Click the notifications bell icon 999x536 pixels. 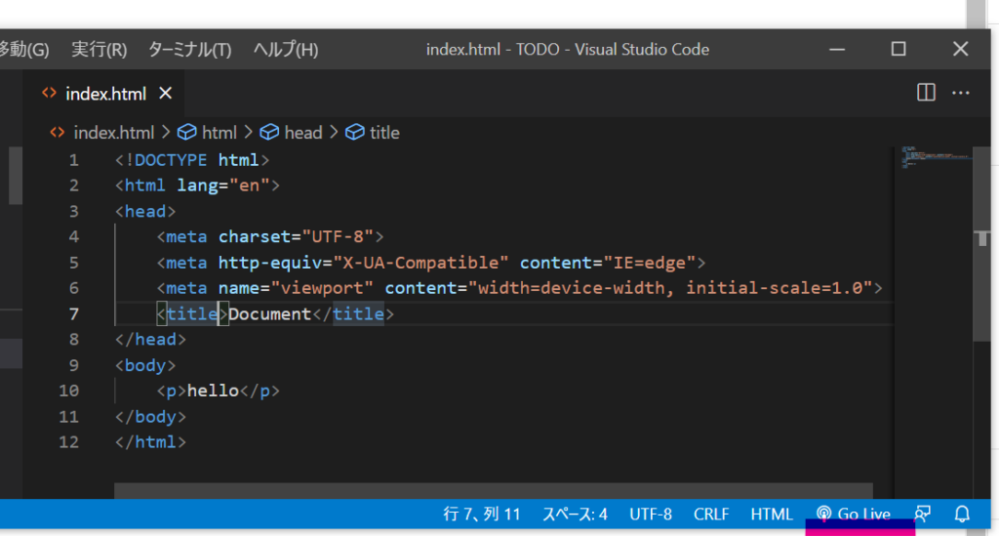962,514
